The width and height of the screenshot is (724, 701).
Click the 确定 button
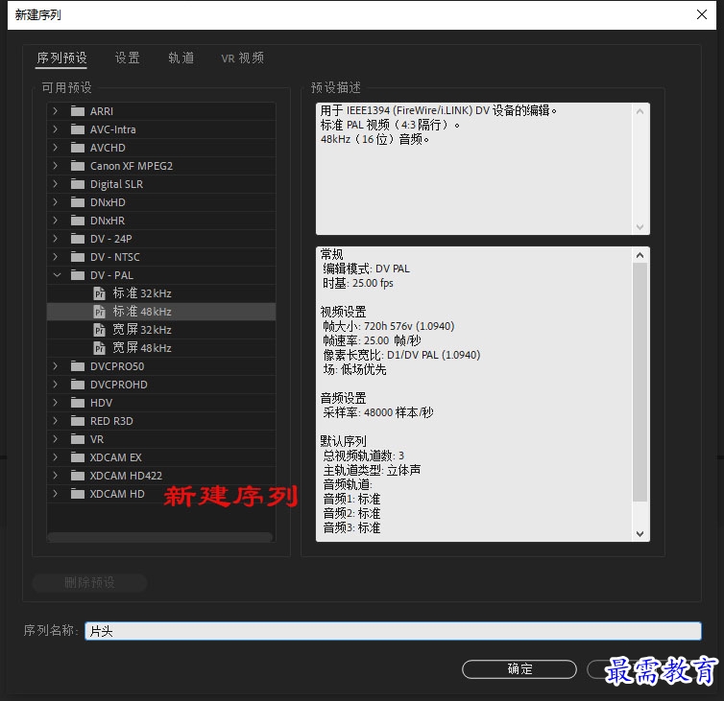pyautogui.click(x=519, y=669)
